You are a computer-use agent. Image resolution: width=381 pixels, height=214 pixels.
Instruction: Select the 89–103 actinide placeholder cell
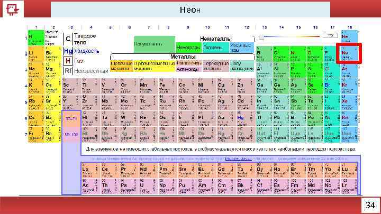[71, 134]
